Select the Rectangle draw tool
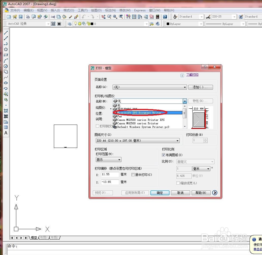262x255 pixels. [6, 55]
